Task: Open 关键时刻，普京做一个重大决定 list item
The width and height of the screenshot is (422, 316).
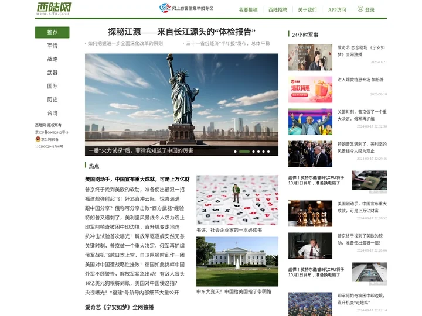Action: coord(135,246)
